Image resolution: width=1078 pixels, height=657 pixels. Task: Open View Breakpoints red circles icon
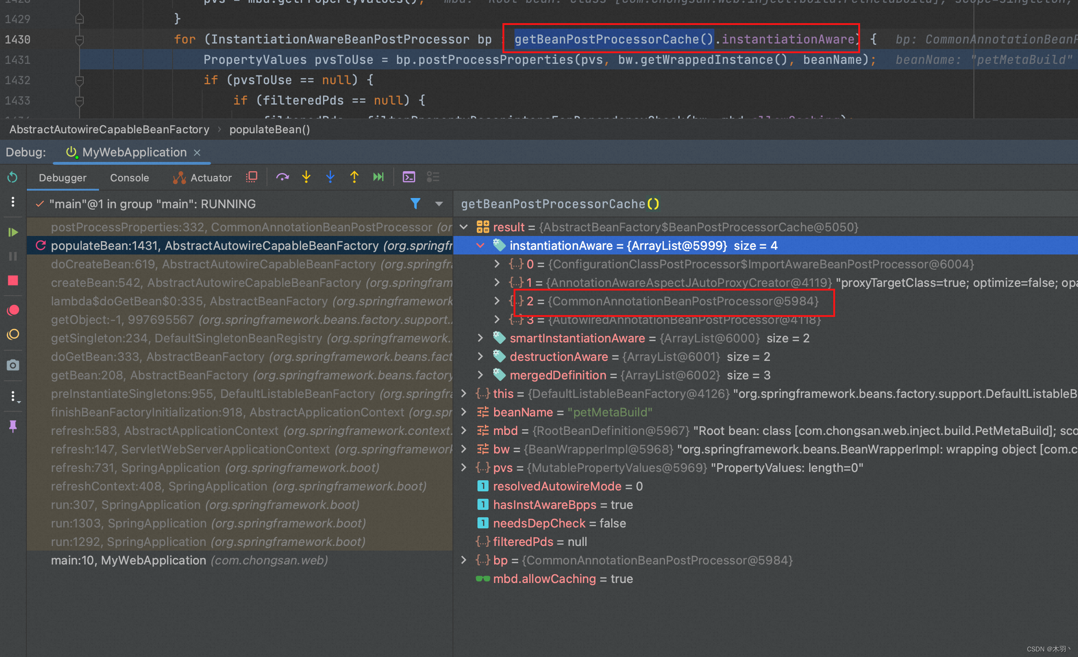(x=13, y=310)
